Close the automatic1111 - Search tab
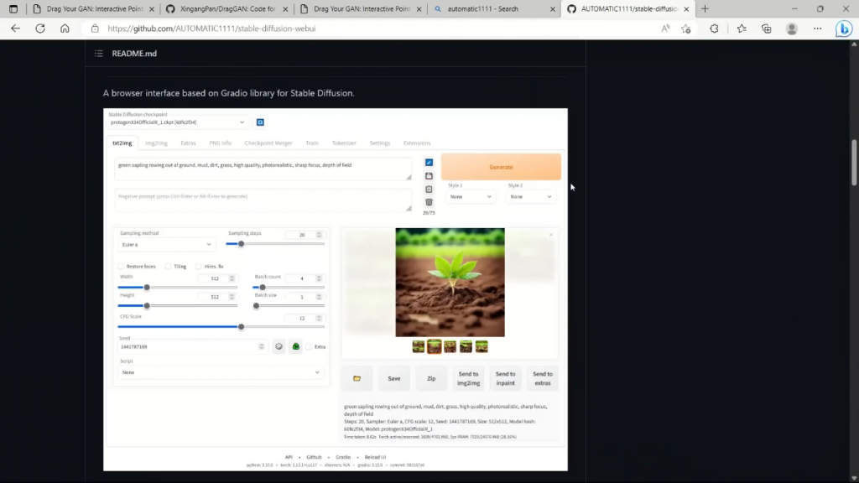Image resolution: width=859 pixels, height=483 pixels. pos(552,8)
